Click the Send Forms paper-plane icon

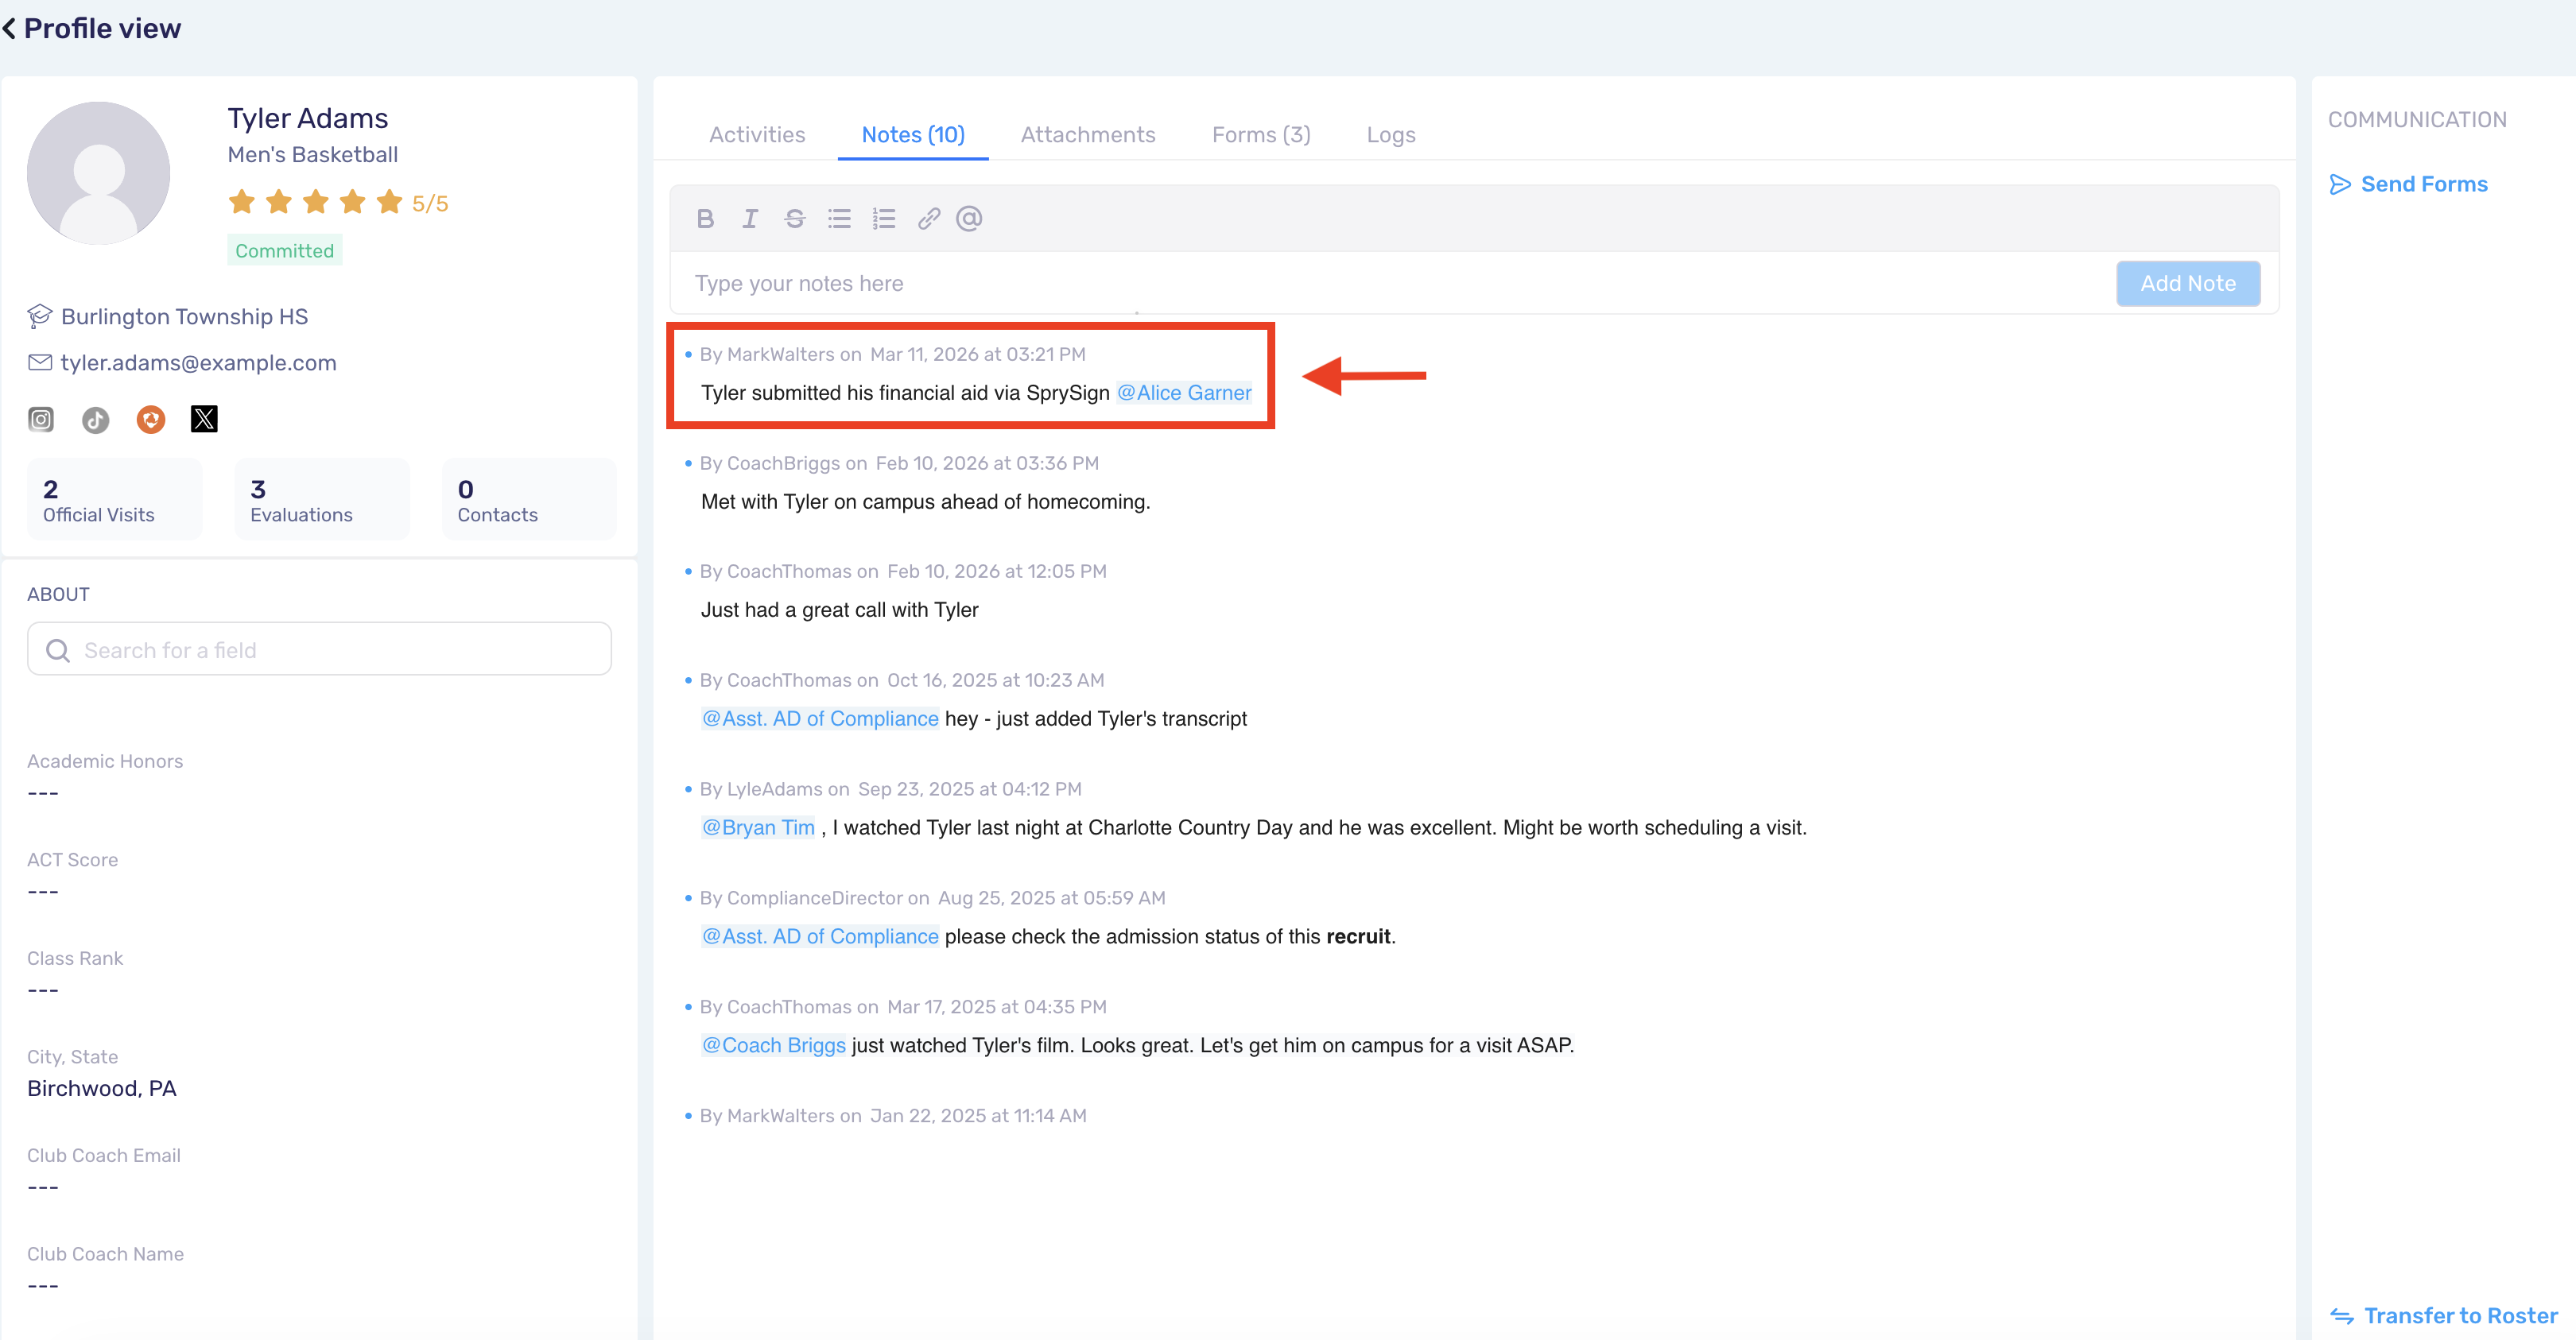tap(2340, 184)
